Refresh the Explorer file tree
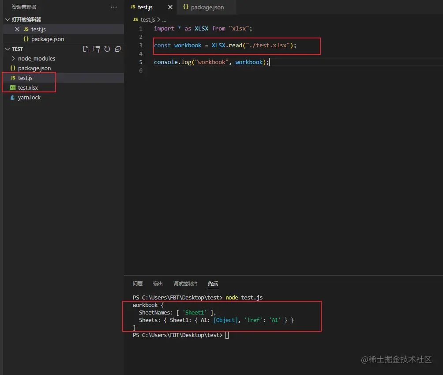This screenshot has height=375, width=443. [x=107, y=49]
